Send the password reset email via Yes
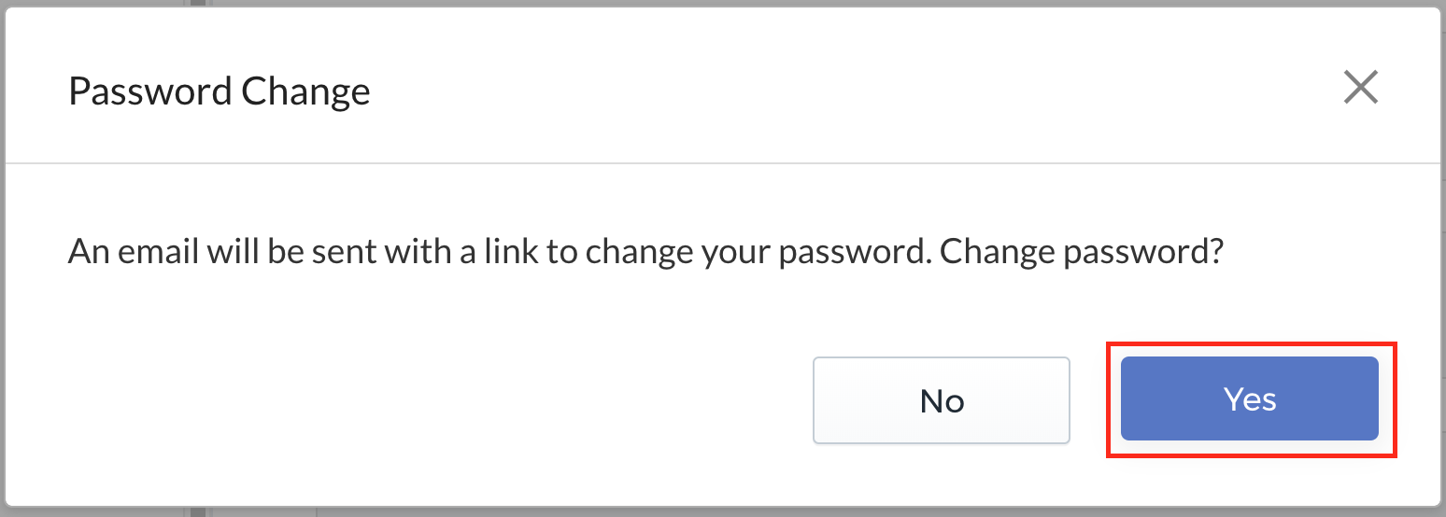This screenshot has height=517, width=1446. pyautogui.click(x=1250, y=398)
